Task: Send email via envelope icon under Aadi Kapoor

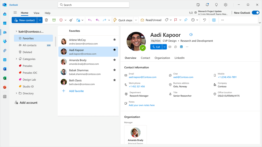Action: pos(170,47)
